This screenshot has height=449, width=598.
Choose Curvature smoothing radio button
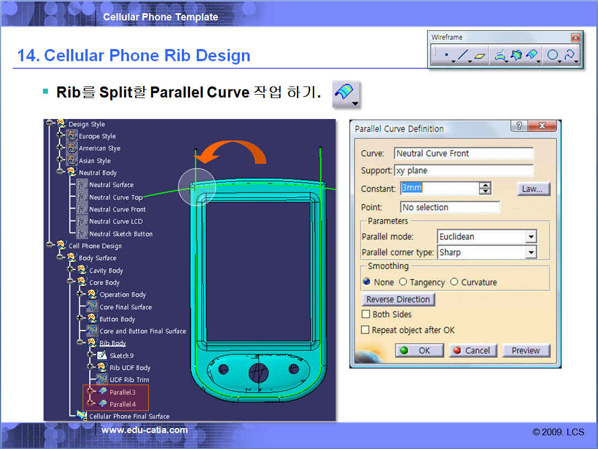454,282
